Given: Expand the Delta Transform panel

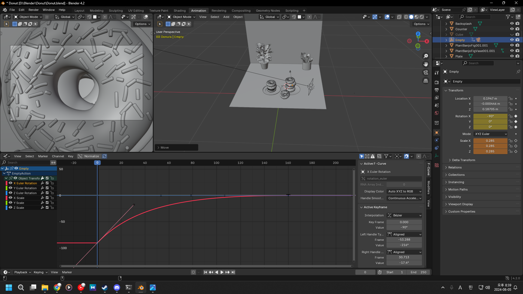Looking at the screenshot, I should coord(463,160).
